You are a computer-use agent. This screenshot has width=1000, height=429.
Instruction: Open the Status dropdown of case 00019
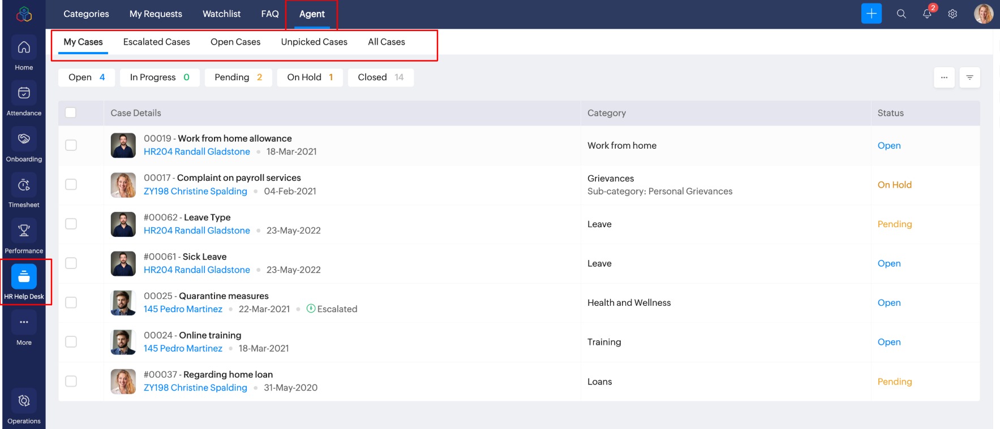pos(889,146)
